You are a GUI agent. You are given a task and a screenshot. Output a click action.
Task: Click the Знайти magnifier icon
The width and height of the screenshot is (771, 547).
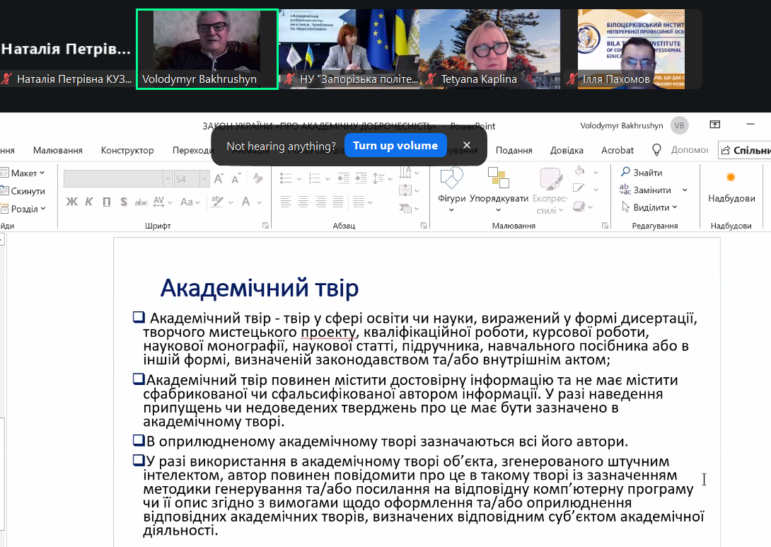625,172
